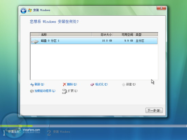This screenshot has height=140, width=187.
Task: Click the 加载驱动程序 (L) link text
Action: point(45,91)
